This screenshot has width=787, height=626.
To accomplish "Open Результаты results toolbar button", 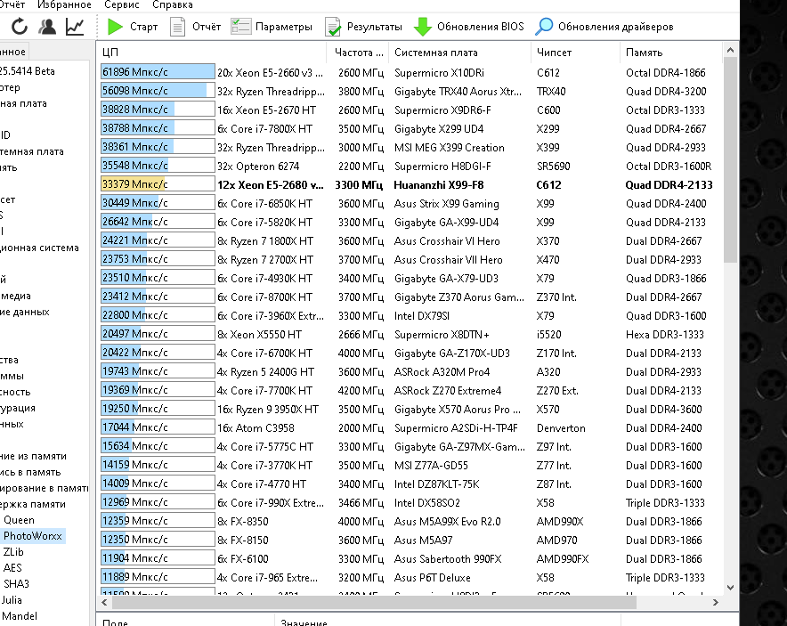I will (x=363, y=27).
